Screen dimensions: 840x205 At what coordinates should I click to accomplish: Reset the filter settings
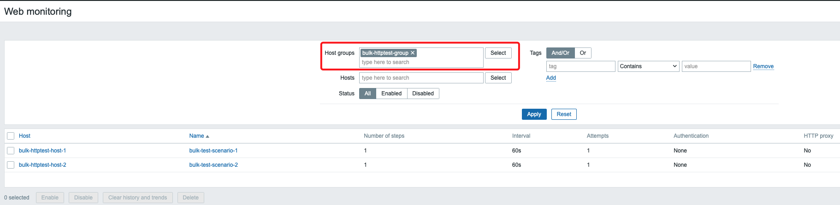563,114
